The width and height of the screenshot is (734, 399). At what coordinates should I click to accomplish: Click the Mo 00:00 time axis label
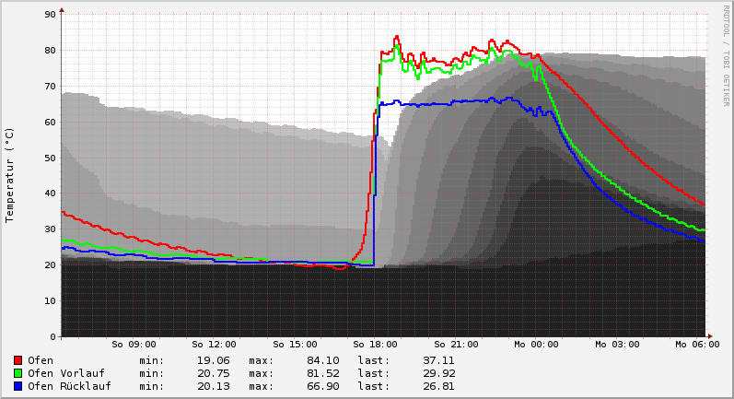tap(536, 345)
